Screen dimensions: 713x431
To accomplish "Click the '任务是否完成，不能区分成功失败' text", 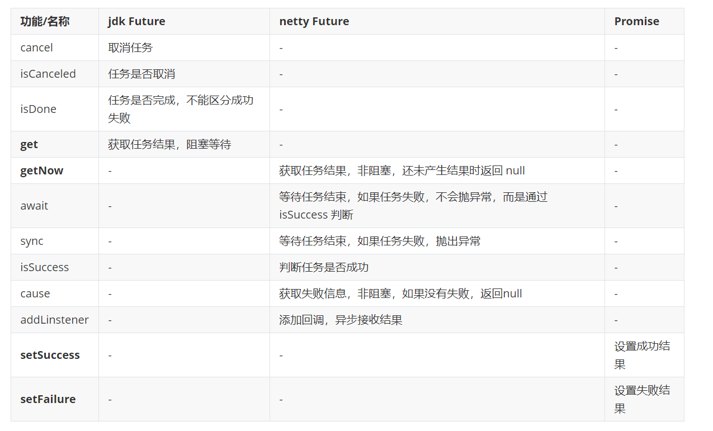I will (181, 109).
